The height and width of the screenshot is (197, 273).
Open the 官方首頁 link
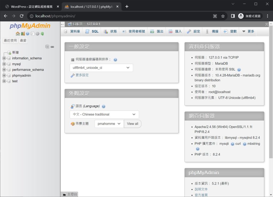pyautogui.click(x=201, y=195)
